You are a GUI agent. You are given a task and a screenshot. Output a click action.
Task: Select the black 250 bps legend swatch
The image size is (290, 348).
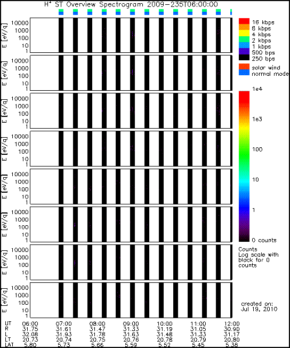[x=244, y=57]
